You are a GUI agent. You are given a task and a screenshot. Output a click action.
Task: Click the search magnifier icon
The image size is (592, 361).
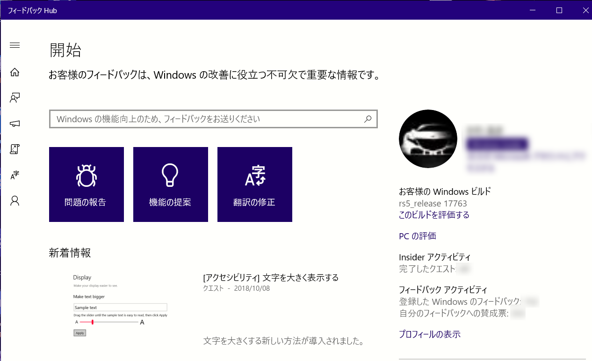tap(368, 119)
